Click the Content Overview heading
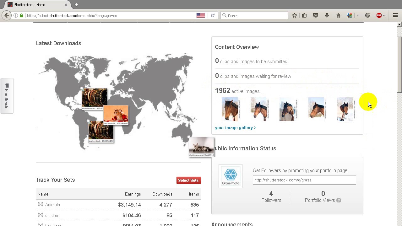 (x=237, y=47)
